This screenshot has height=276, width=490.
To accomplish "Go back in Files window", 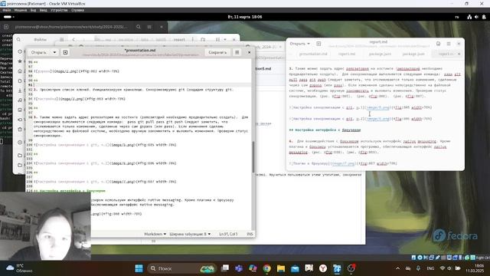I will click(x=73, y=39).
